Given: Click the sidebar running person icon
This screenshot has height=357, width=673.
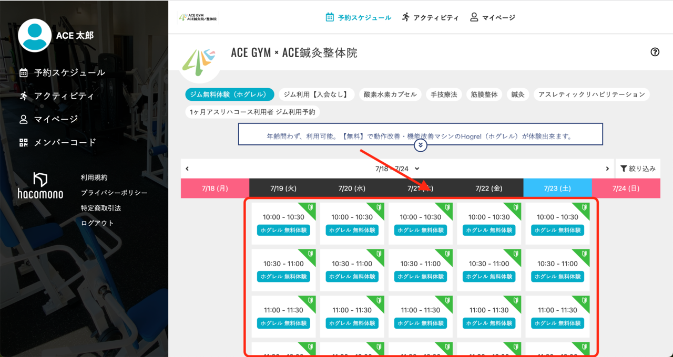Looking at the screenshot, I should click(23, 96).
